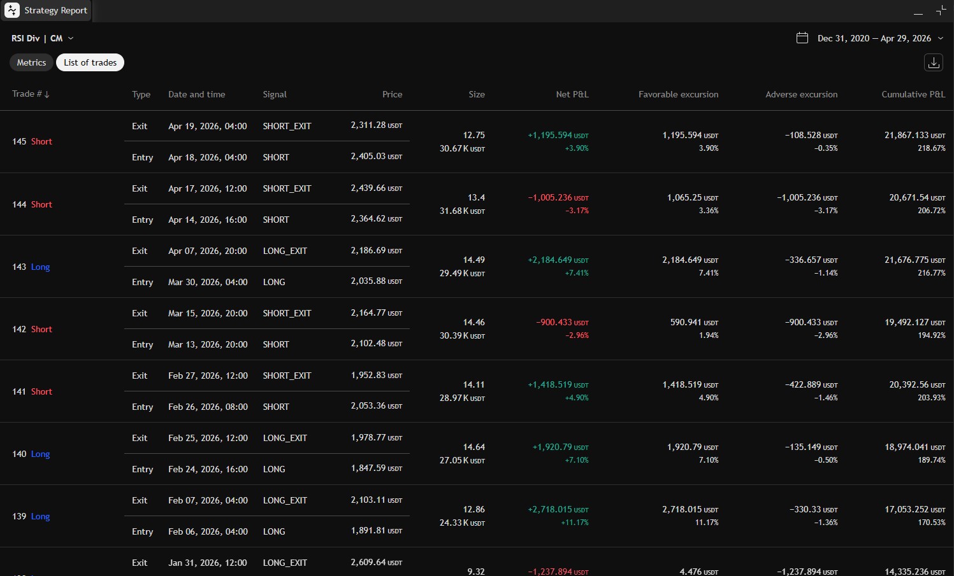Viewport: 954px width, 576px height.
Task: Click entry price 2,053.36 USDT
Action: pos(376,406)
